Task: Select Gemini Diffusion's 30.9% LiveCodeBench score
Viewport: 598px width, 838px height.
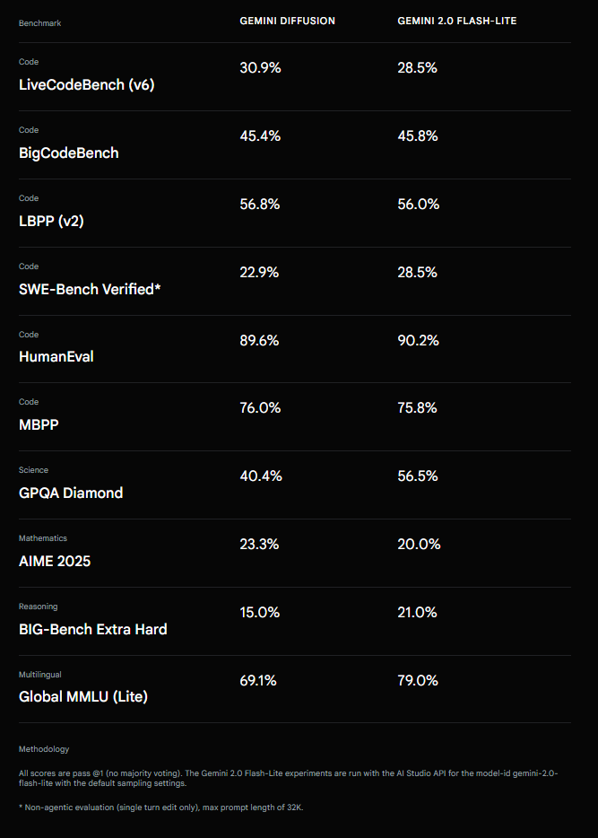Action: pos(260,67)
